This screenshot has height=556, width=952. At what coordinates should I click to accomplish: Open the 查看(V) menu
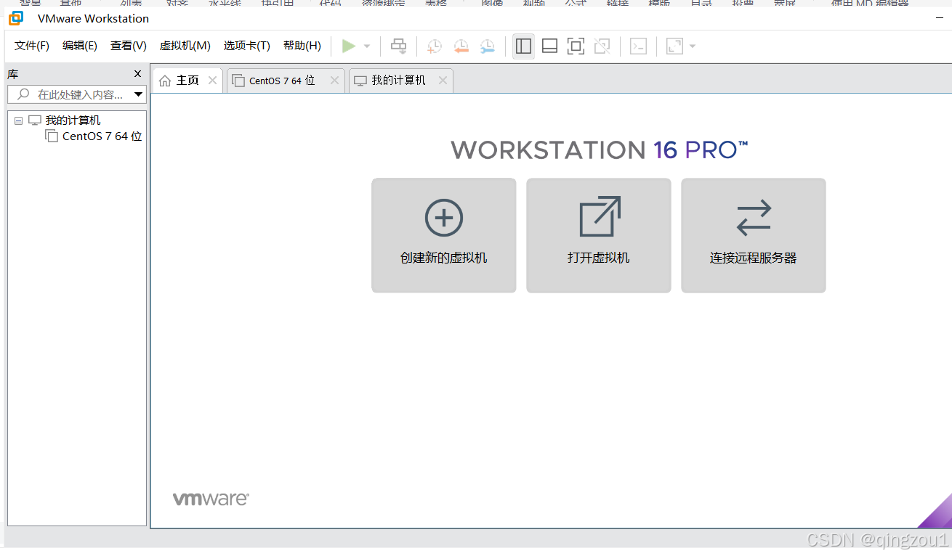click(129, 46)
